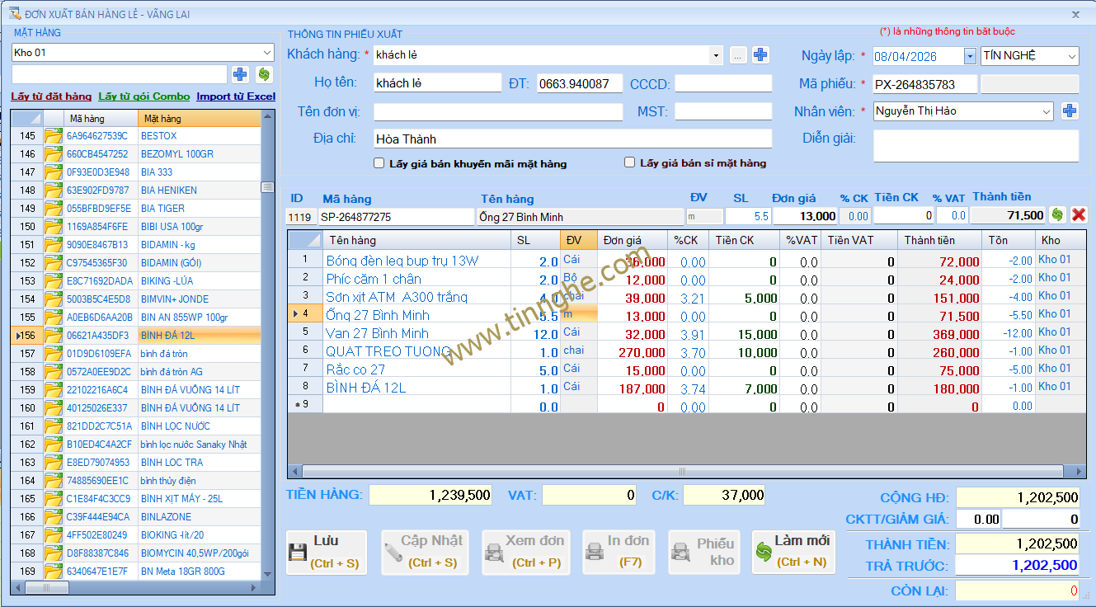Screen dimensions: 1096x607
Task: Expand the TÍN NGHỆ branch dropdown
Action: (1071, 56)
